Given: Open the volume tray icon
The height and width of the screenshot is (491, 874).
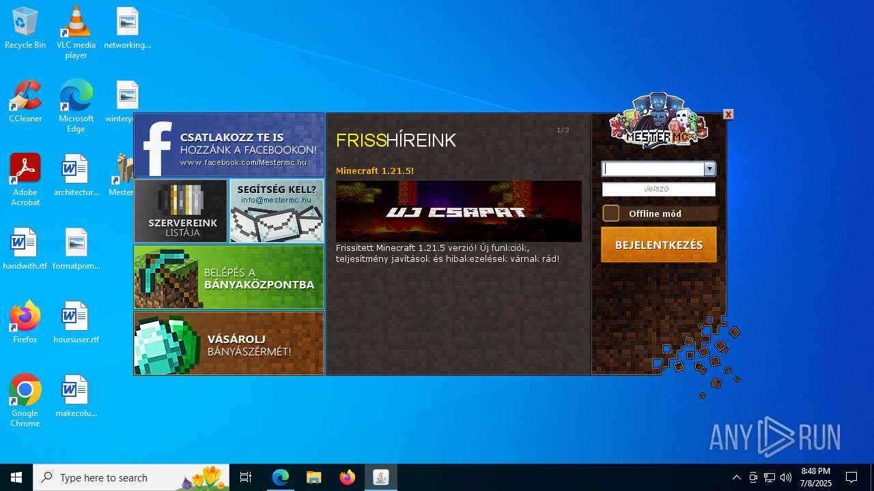Looking at the screenshot, I should [786, 477].
